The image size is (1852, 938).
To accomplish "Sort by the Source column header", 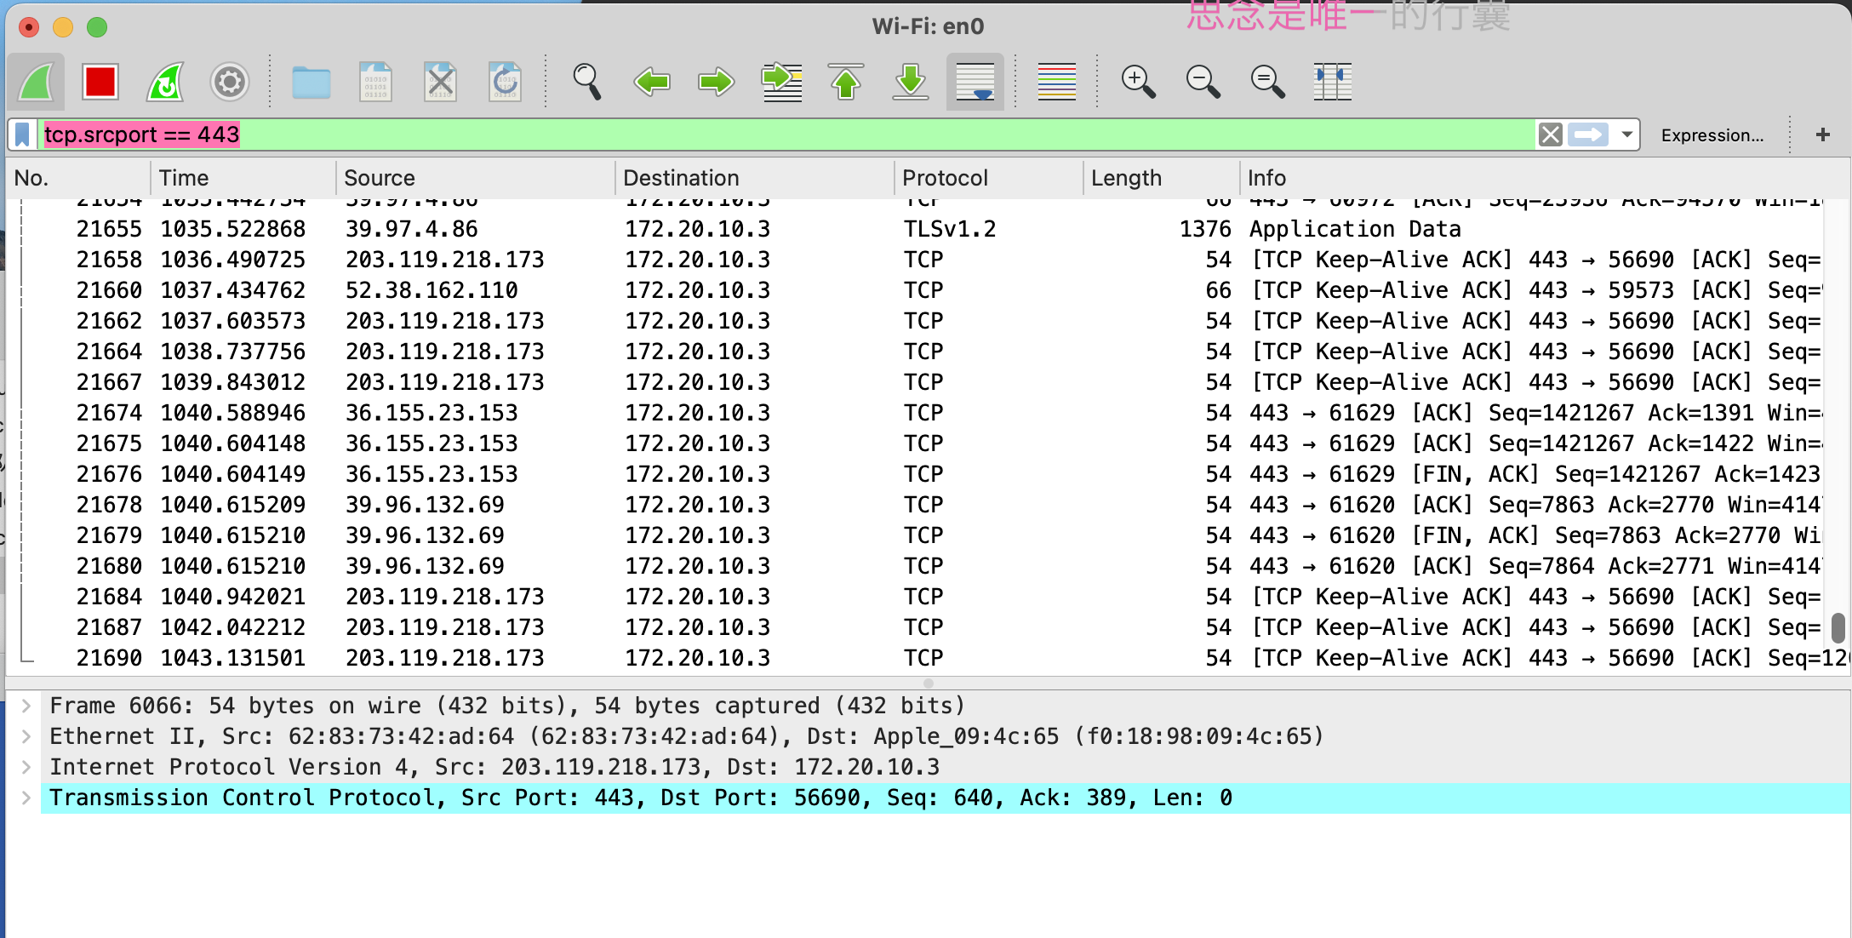I will click(x=475, y=178).
